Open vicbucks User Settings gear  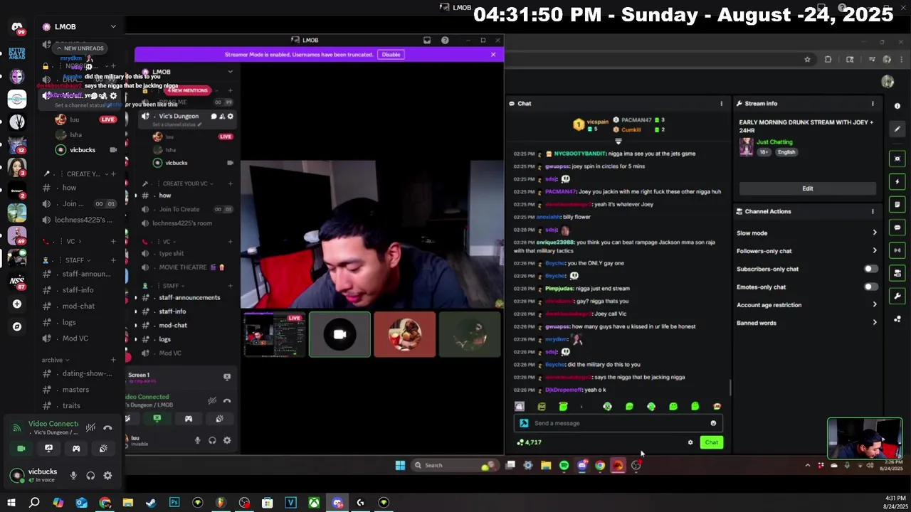(107, 476)
